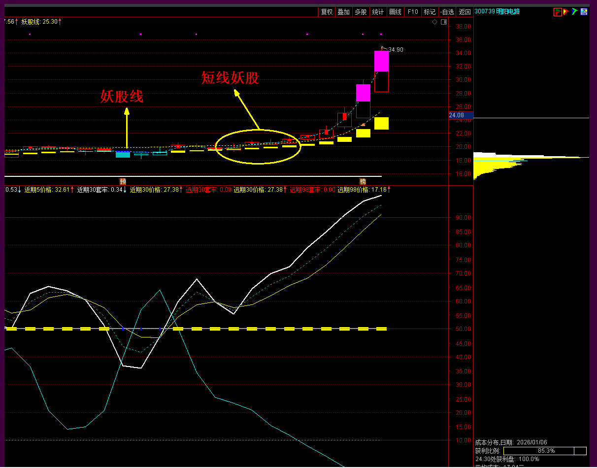The width and height of the screenshot is (597, 468).
Task: Click the 返回 back button
Action: coord(464,12)
